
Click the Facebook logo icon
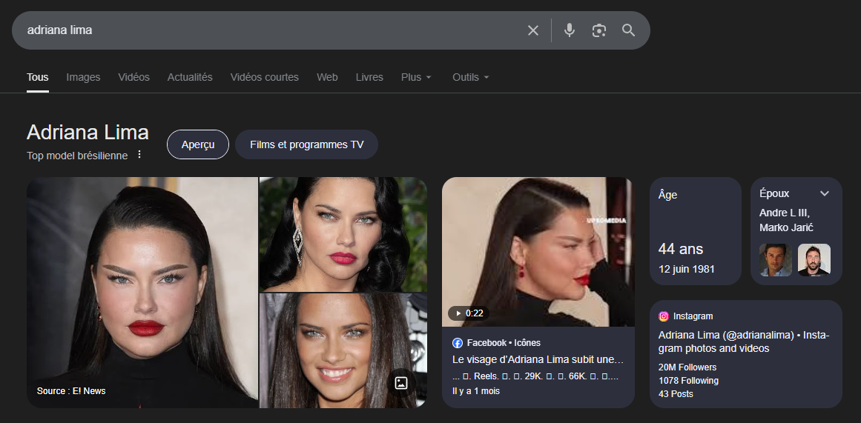click(458, 343)
